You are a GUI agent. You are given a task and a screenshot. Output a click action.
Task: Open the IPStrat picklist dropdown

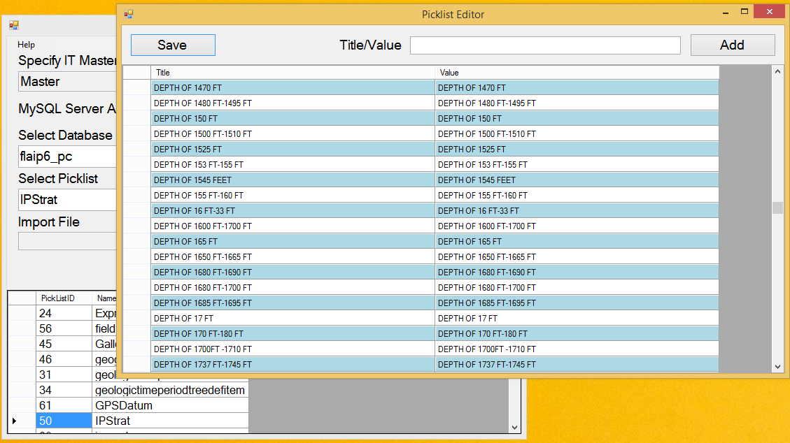coord(67,200)
